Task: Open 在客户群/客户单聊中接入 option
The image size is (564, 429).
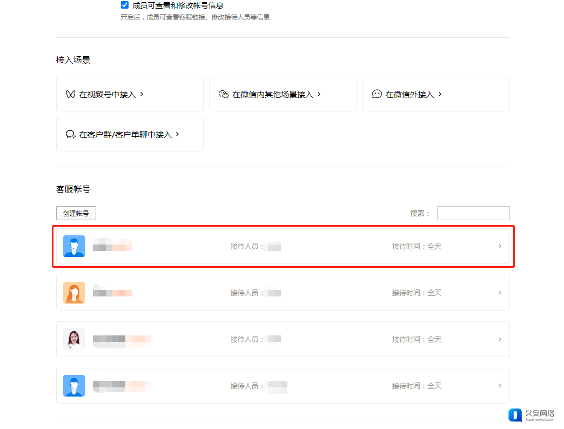Action: (125, 134)
